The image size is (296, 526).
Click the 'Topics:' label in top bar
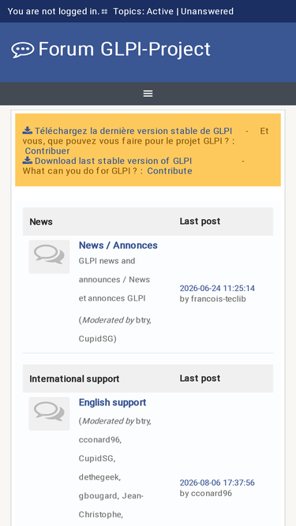pos(129,11)
